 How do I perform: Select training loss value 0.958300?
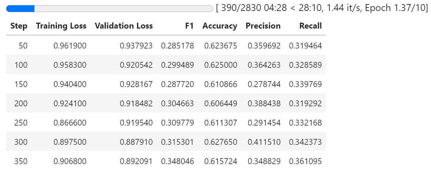[x=70, y=65]
